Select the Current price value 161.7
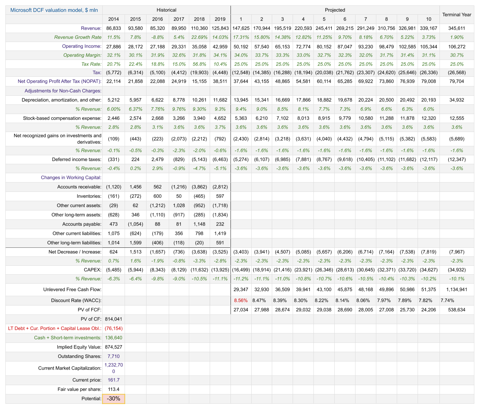This screenshot has height=412, width=479. 113,380
